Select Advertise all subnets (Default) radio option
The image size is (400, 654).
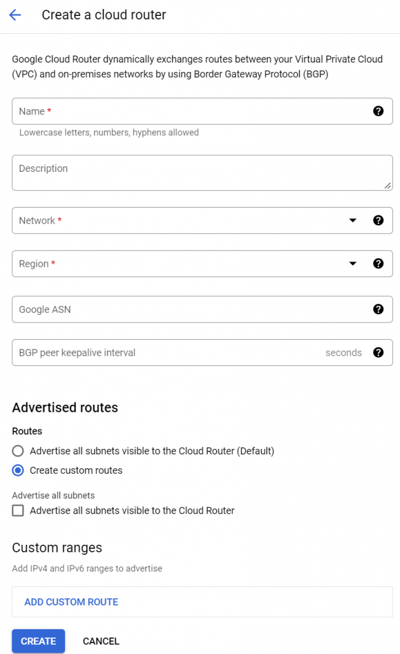pos(18,451)
